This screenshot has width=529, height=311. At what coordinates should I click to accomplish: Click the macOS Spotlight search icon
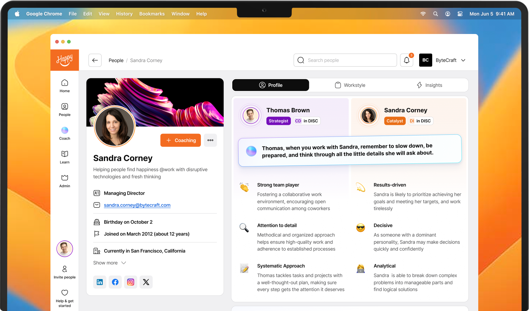pos(436,14)
